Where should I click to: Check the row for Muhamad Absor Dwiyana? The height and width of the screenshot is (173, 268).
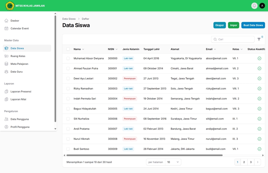coord(68,58)
